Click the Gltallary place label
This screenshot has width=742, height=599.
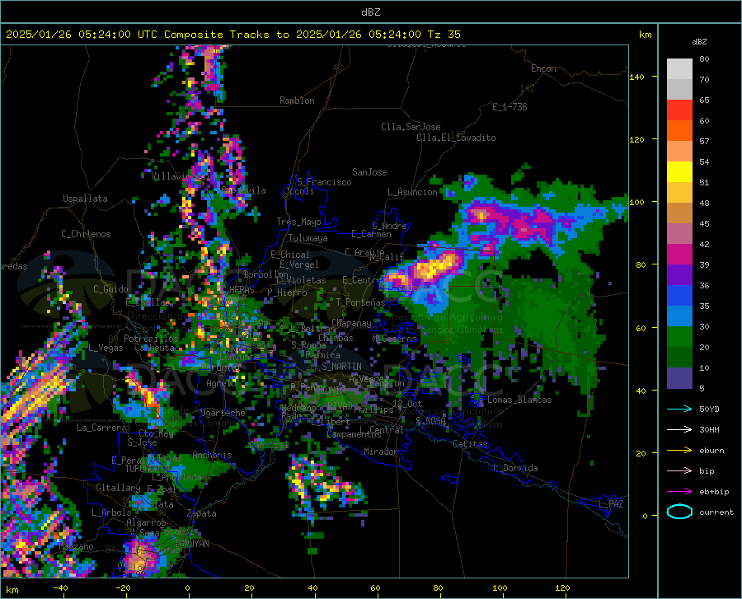coord(118,488)
